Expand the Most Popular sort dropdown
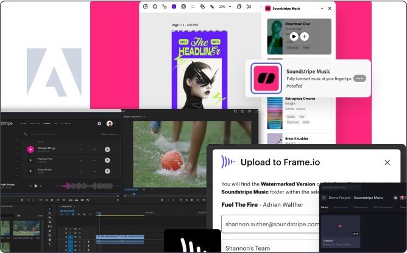 (x=110, y=134)
